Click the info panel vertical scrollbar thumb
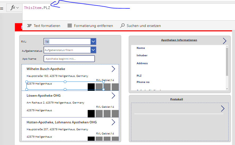This screenshot has width=235, height=145. pyautogui.click(x=227, y=62)
